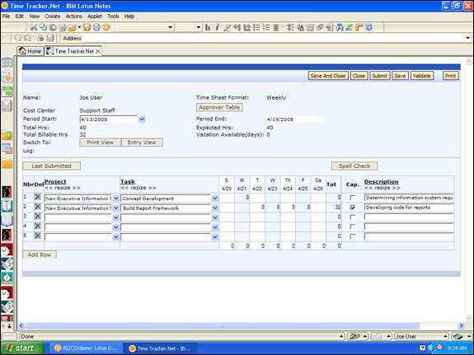474x355 pixels.
Task: Click the delete X for row 5
Action: (38, 236)
